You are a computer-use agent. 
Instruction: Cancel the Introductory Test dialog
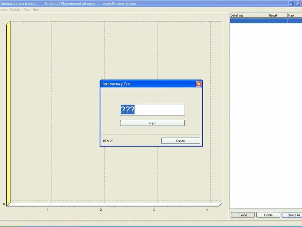[180, 141]
